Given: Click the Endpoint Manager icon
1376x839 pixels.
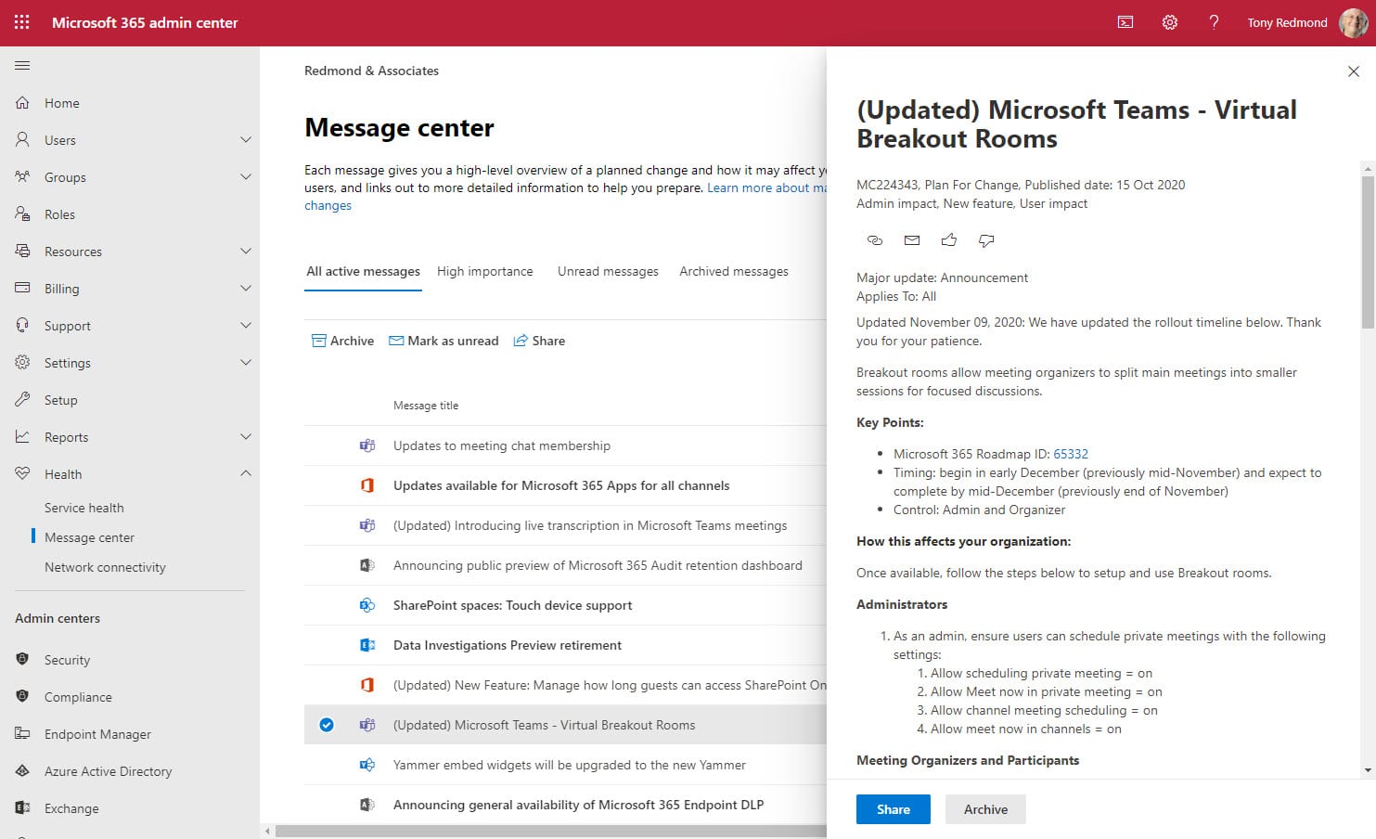Looking at the screenshot, I should tap(22, 734).
